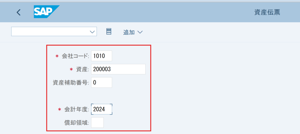Click the 資産 field containing 200003

[x=118, y=69]
